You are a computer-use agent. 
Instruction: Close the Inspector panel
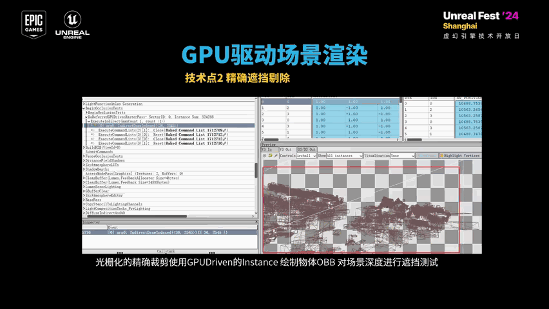(256, 222)
